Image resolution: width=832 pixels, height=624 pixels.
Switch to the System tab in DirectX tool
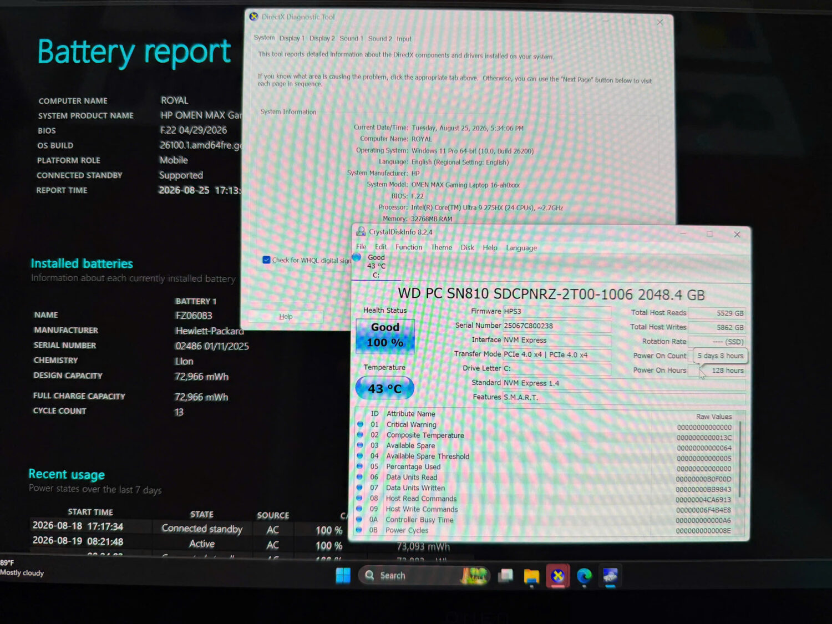(264, 38)
